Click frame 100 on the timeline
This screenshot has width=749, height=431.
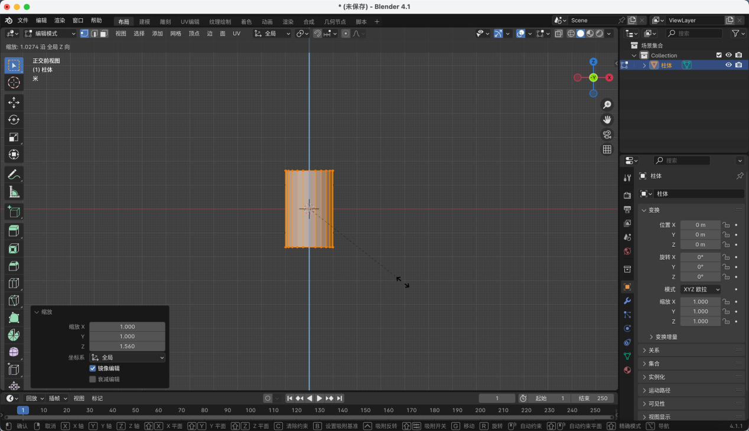(x=250, y=410)
